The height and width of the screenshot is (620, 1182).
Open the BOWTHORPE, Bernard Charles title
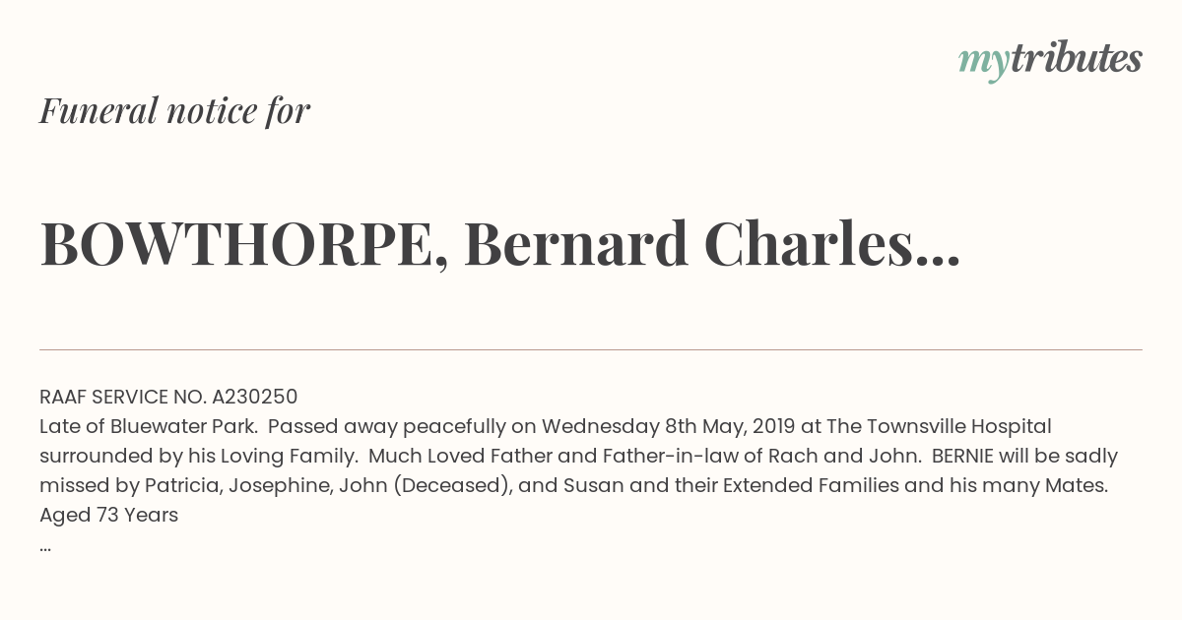(x=500, y=245)
